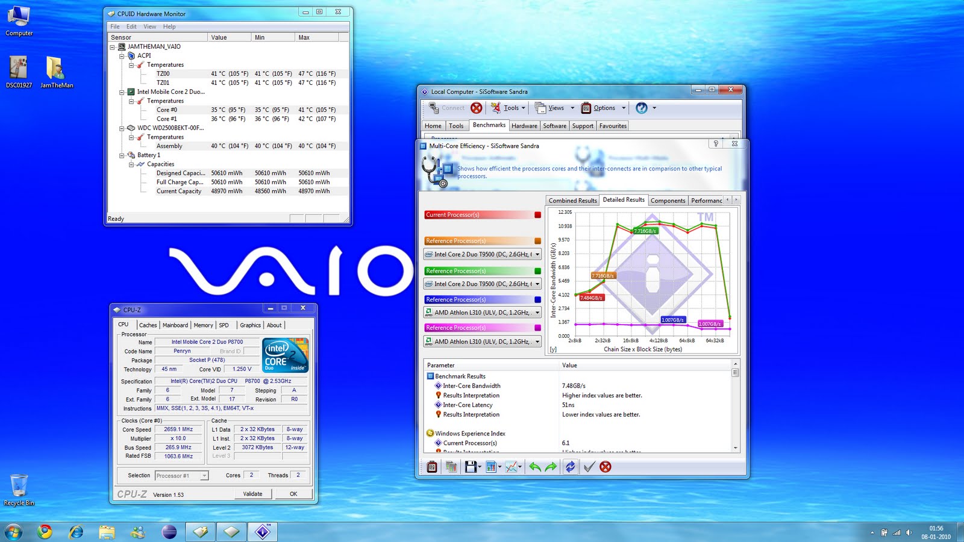Open the options icon in Sandra's bottom toolbar
964x542 pixels.
point(432,467)
